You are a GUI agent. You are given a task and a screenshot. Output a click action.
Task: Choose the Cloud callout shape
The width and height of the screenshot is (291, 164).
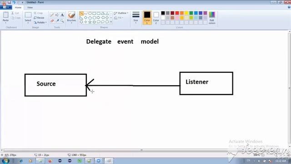(x=107, y=22)
